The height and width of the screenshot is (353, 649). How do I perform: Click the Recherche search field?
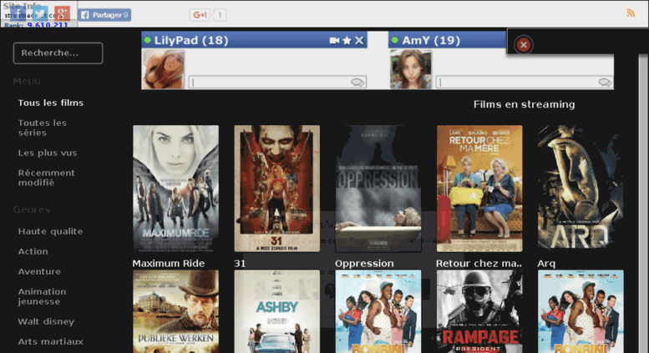pyautogui.click(x=58, y=53)
